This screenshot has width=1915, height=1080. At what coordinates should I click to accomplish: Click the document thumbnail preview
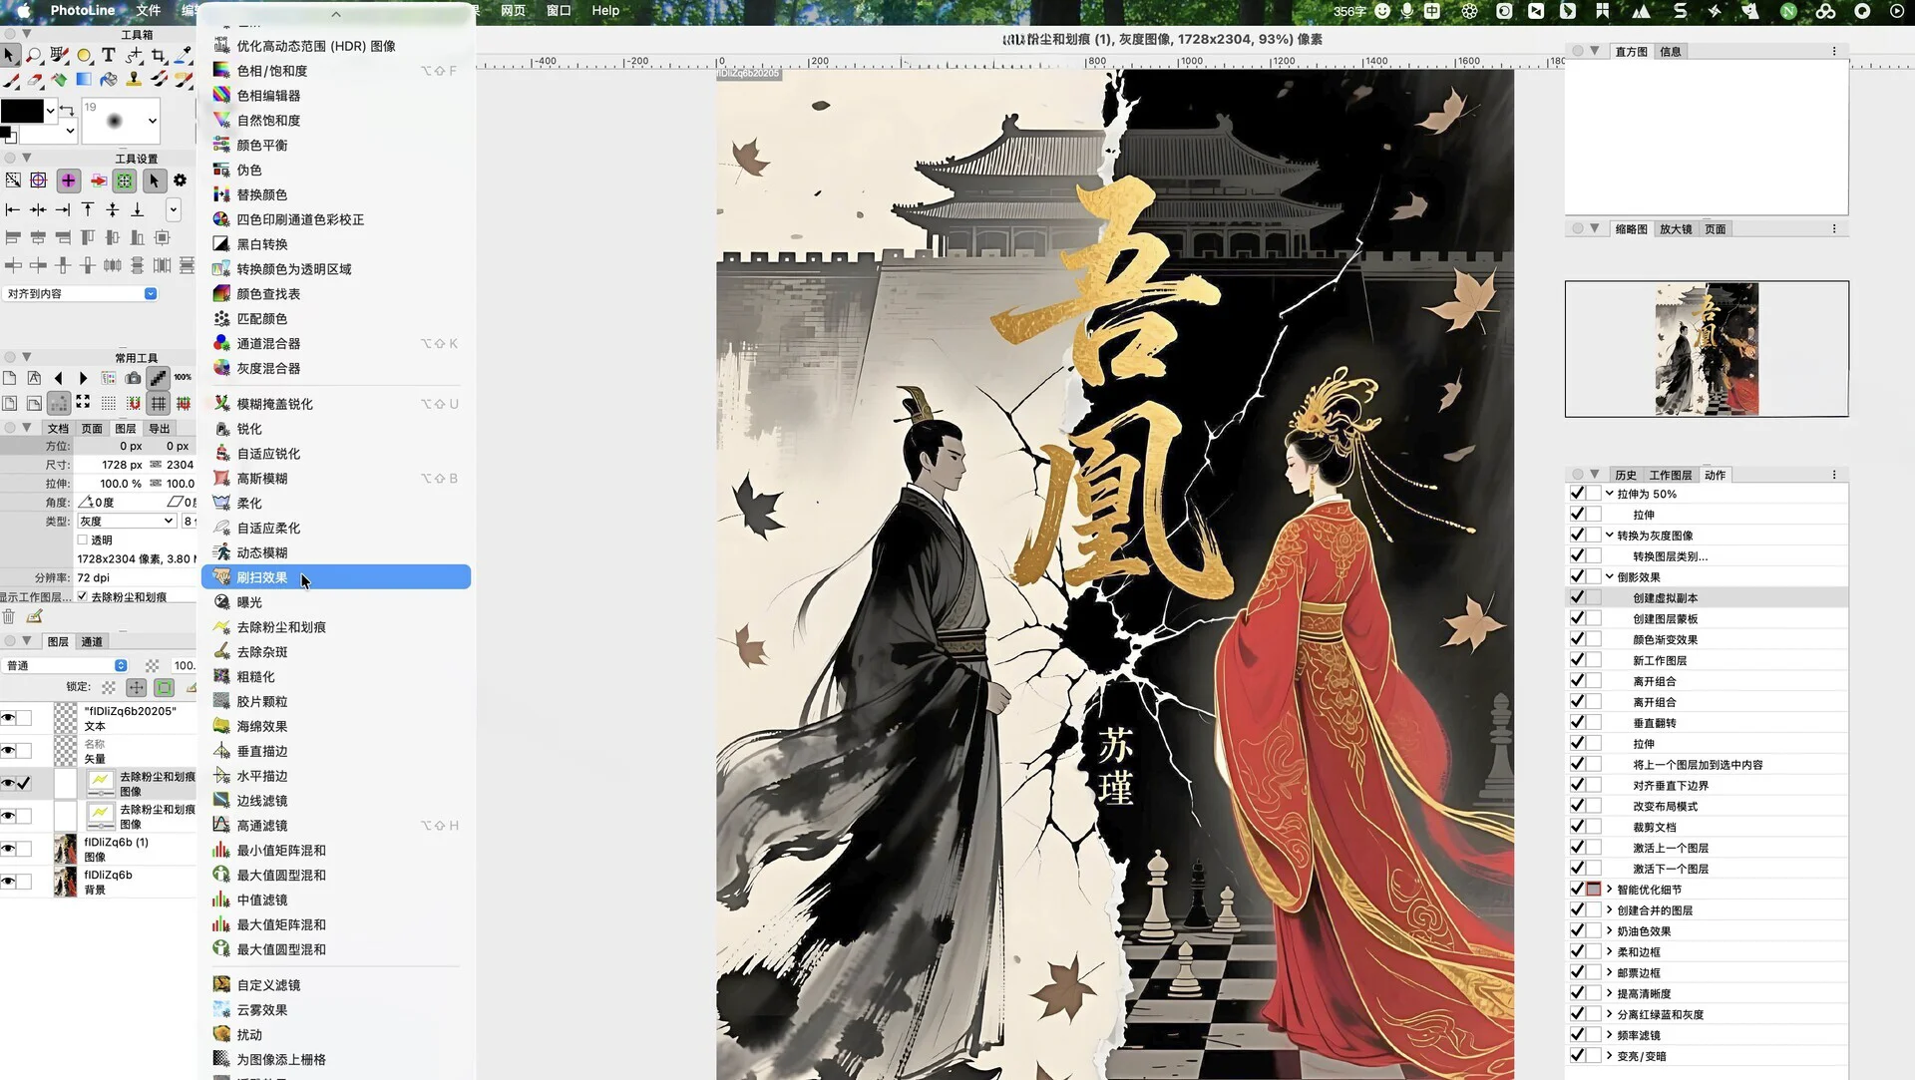coord(1706,349)
